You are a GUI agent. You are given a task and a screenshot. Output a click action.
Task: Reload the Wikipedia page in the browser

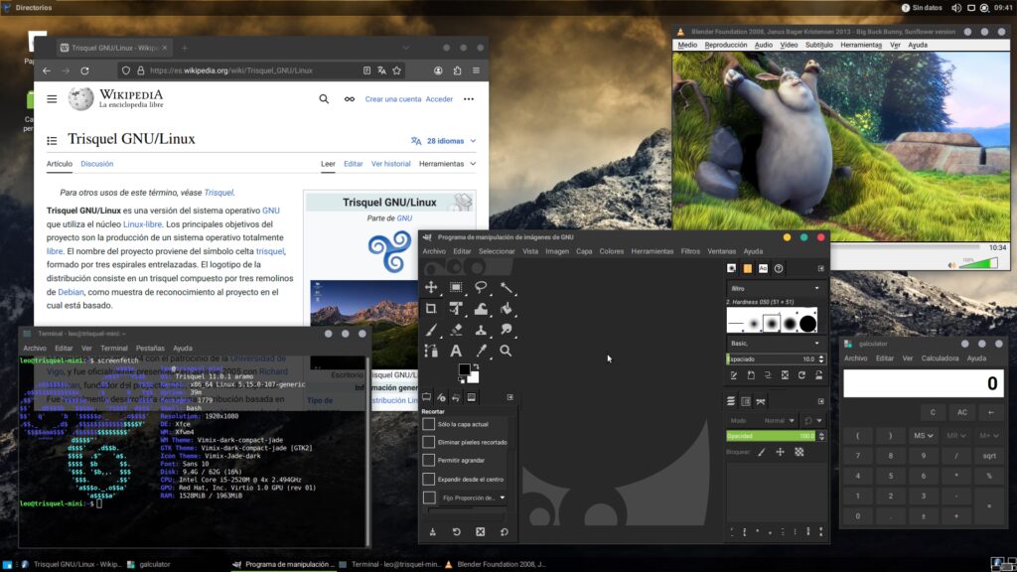point(85,71)
